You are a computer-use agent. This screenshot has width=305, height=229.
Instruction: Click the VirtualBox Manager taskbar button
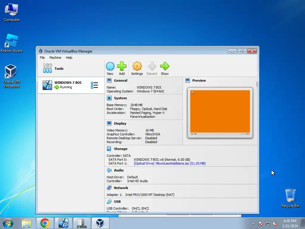pos(100,223)
